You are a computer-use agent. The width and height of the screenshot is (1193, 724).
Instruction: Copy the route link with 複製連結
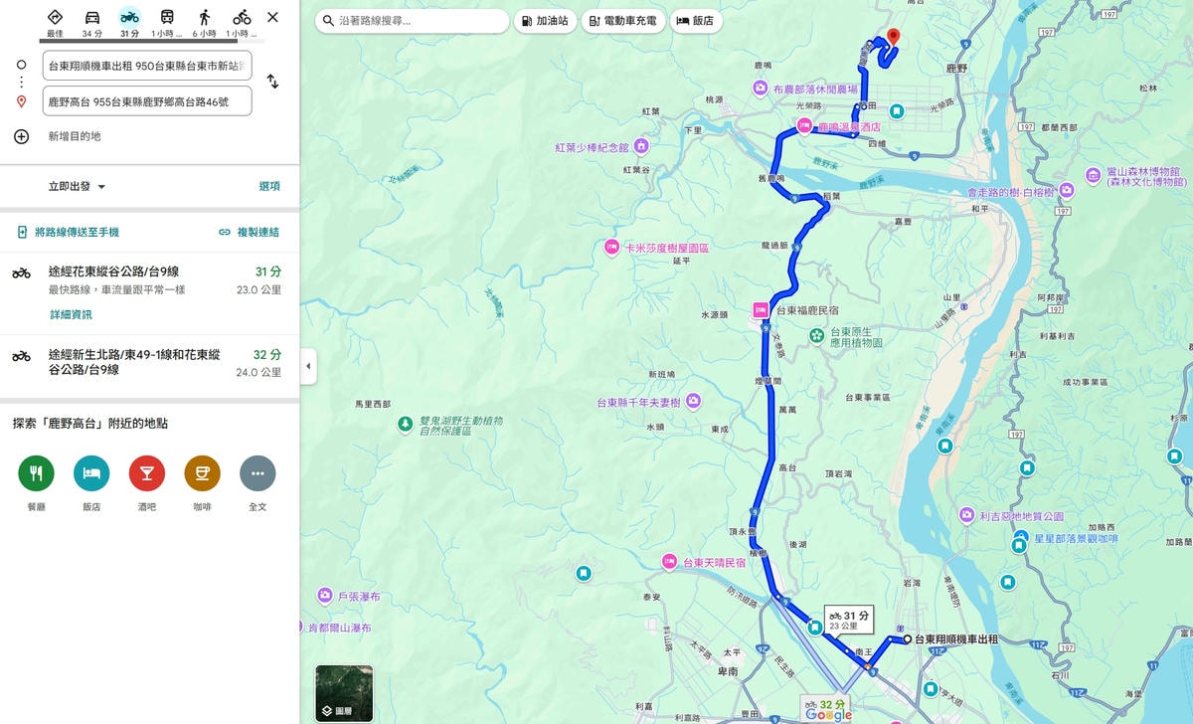point(249,232)
